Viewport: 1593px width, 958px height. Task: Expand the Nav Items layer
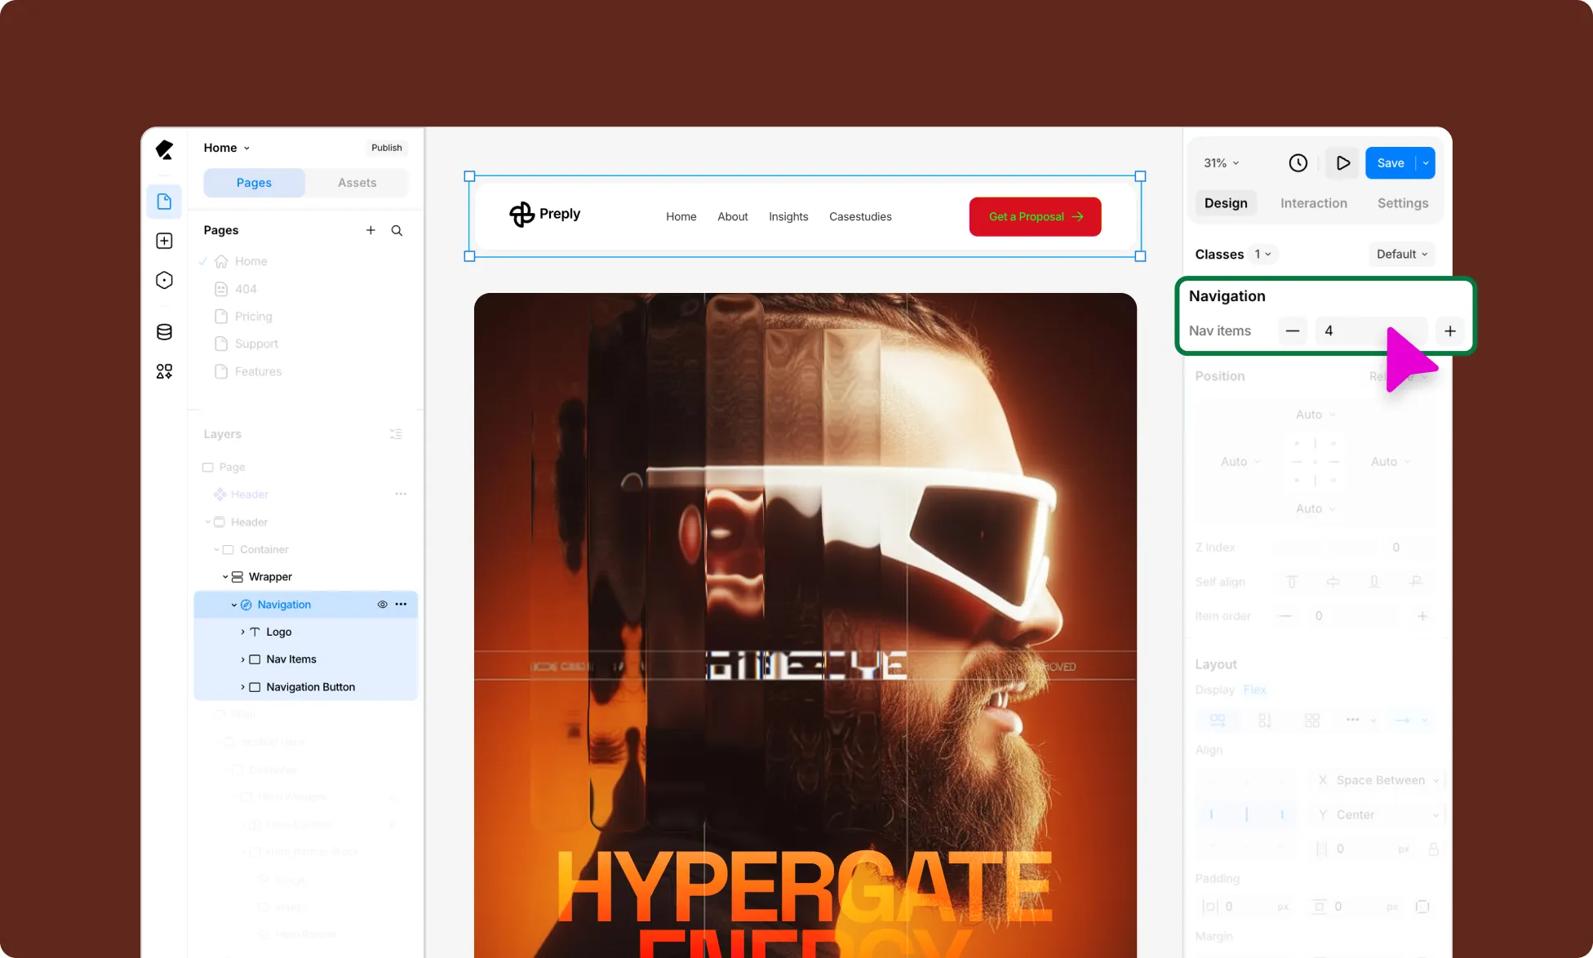click(242, 659)
